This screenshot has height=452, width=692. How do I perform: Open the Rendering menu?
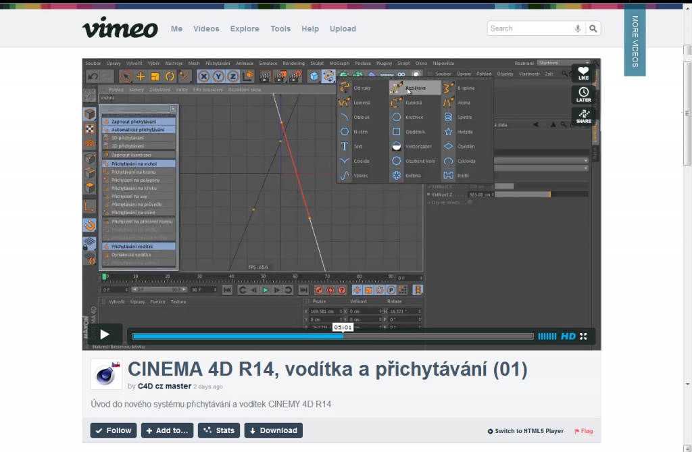click(x=293, y=63)
